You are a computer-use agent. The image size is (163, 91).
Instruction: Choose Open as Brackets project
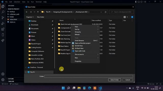point(83,43)
